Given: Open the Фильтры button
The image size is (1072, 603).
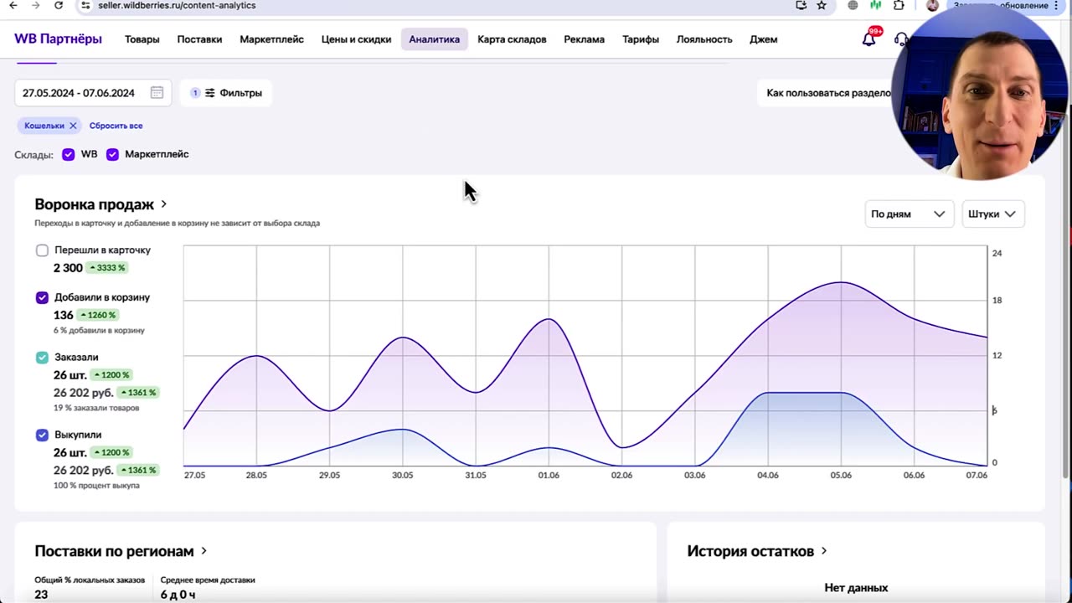Looking at the screenshot, I should pyautogui.click(x=226, y=93).
